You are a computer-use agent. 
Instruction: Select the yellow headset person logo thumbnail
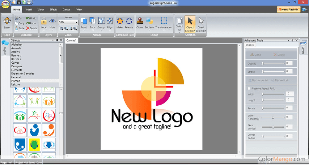pos(34,144)
